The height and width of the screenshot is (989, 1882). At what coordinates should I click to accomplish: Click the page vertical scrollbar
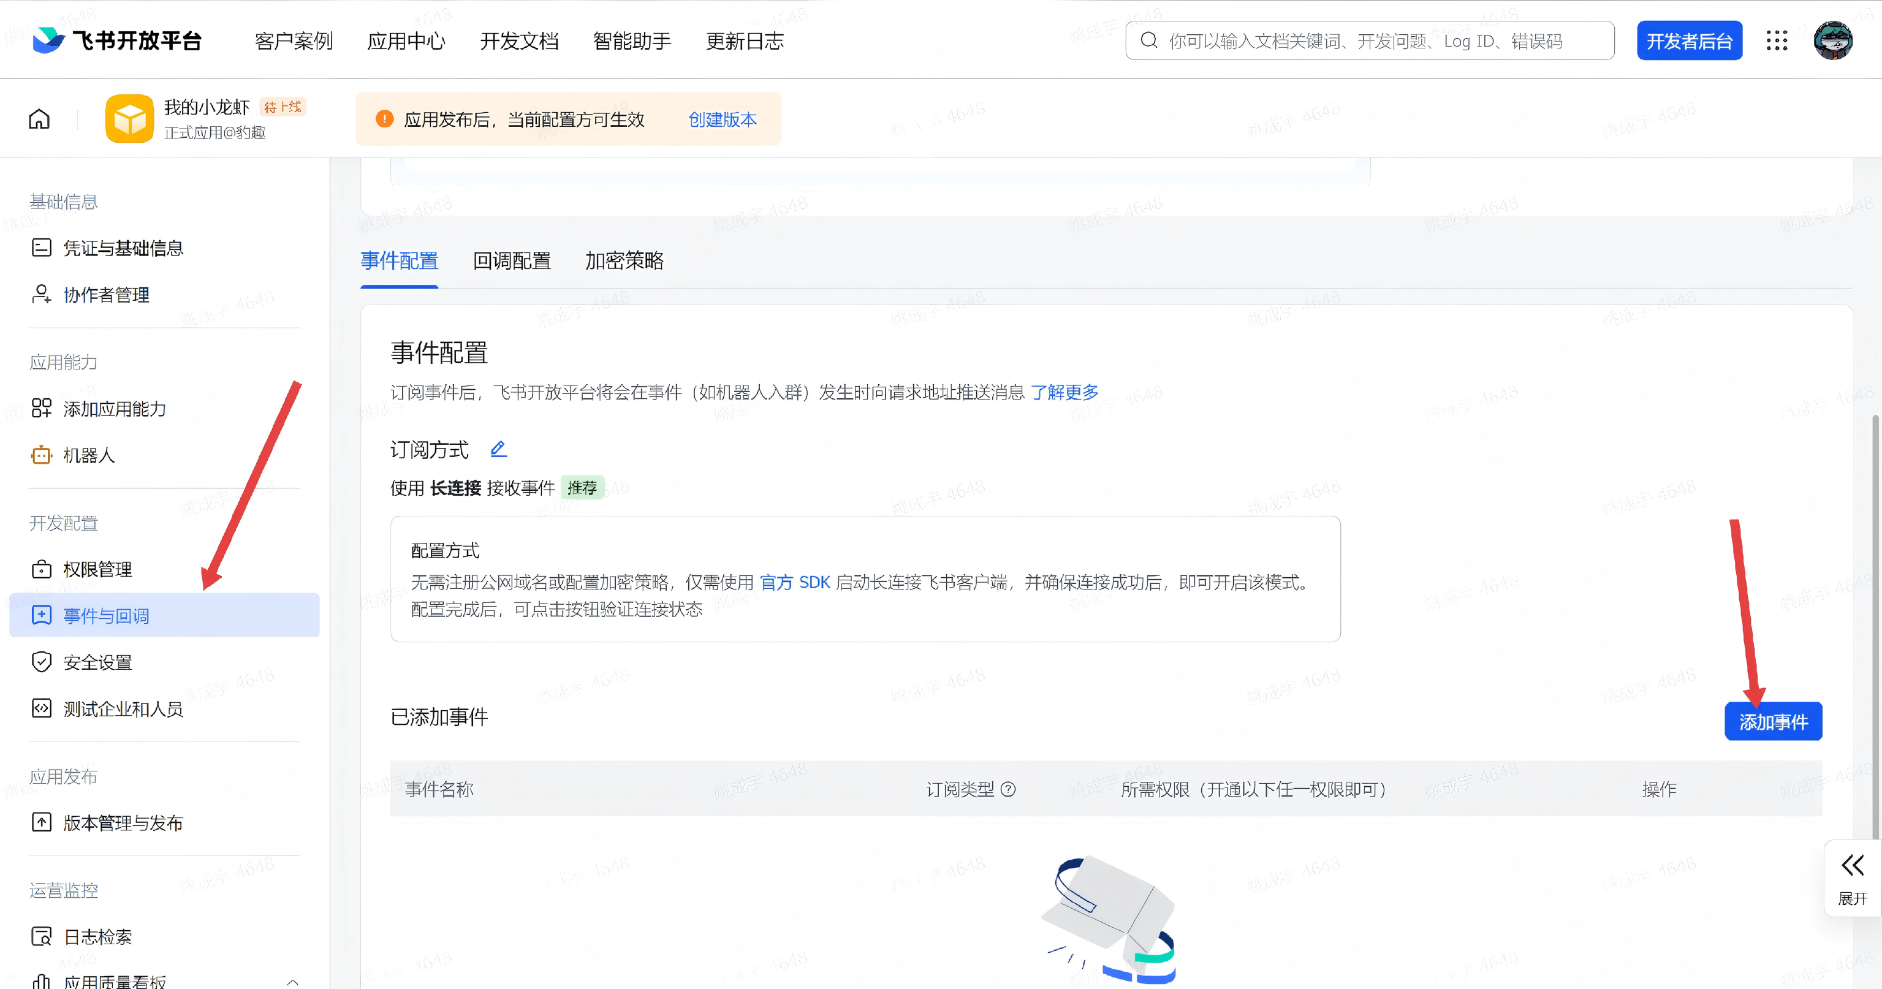pos(1875,627)
